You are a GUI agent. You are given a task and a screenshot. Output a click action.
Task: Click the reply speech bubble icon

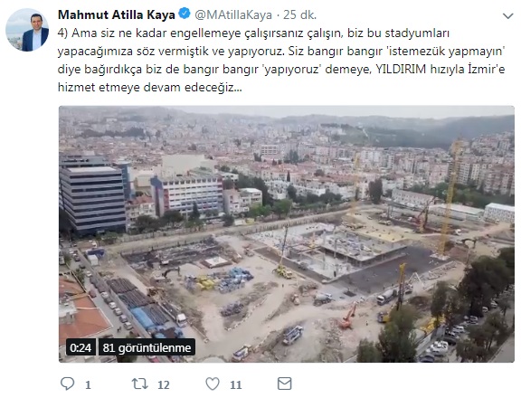(68, 384)
